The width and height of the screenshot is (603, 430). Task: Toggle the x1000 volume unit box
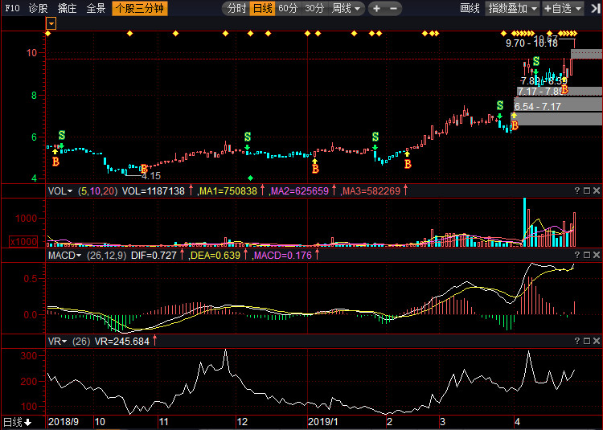coord(23,242)
